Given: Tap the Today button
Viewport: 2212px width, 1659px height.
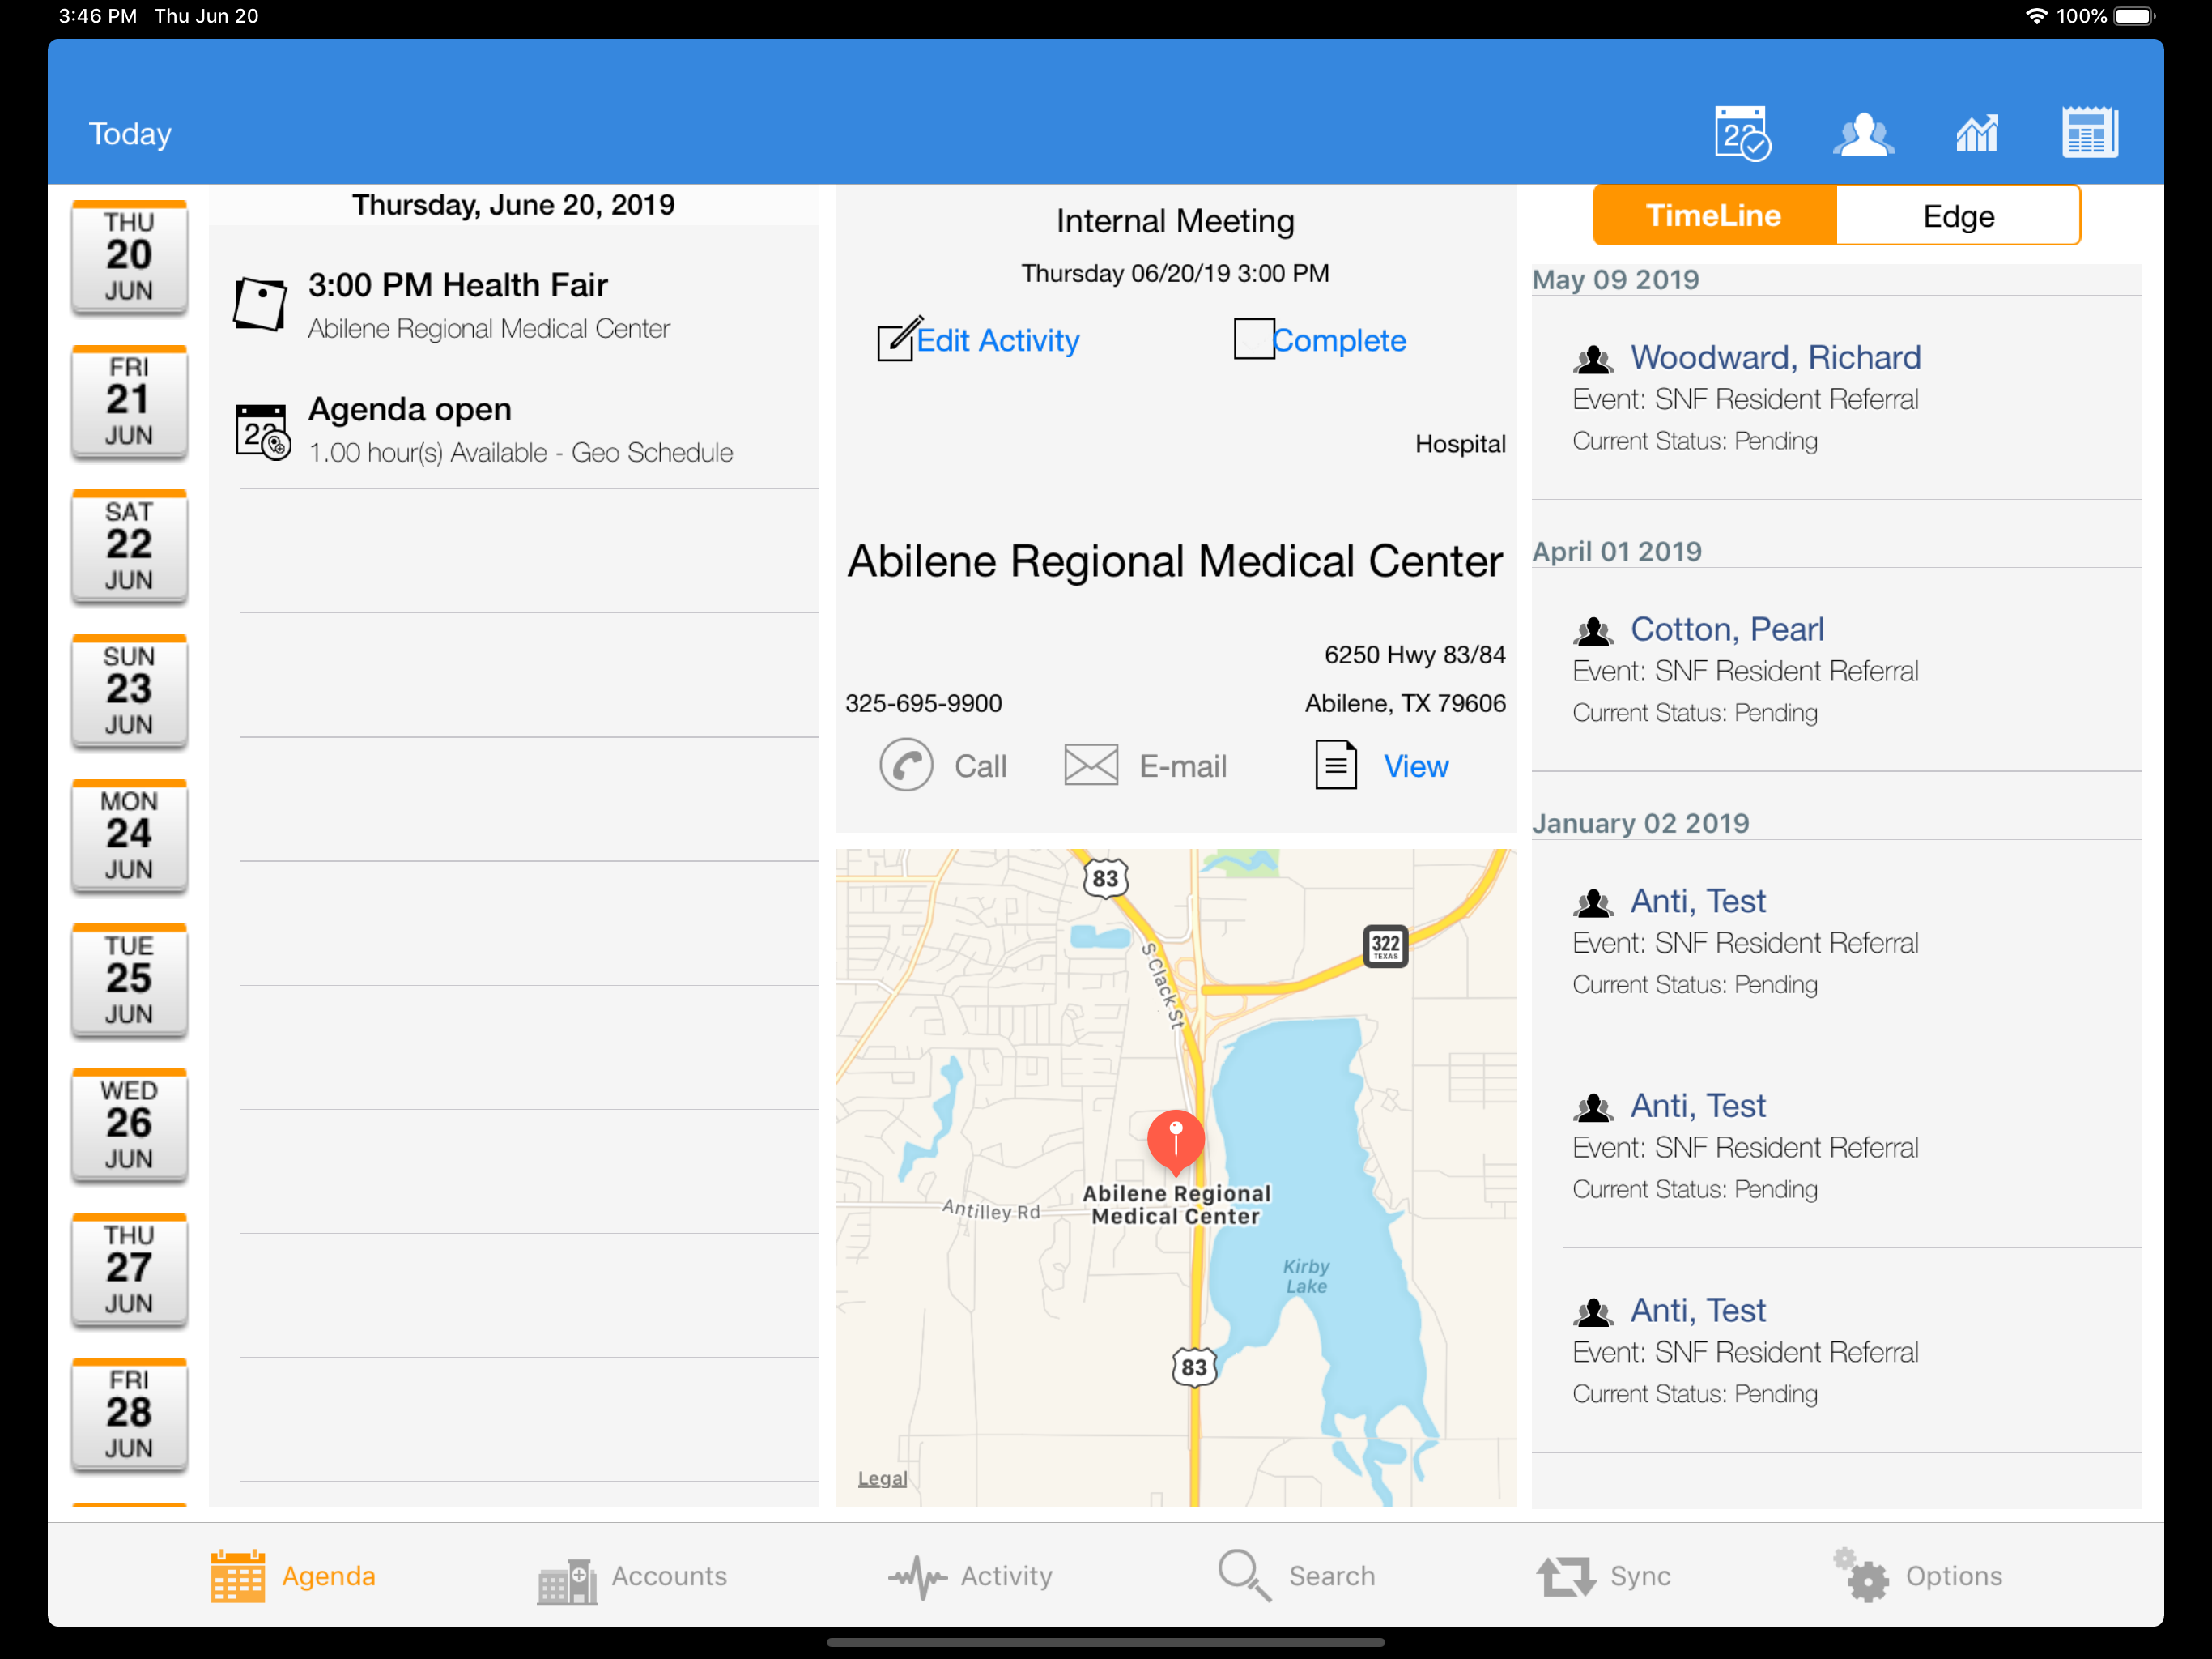Looking at the screenshot, I should [130, 134].
